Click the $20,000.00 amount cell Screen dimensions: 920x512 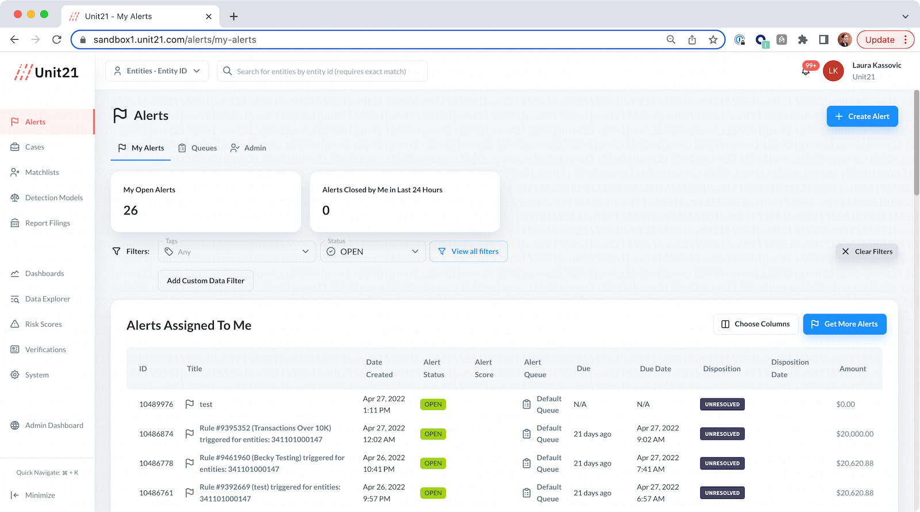click(855, 434)
